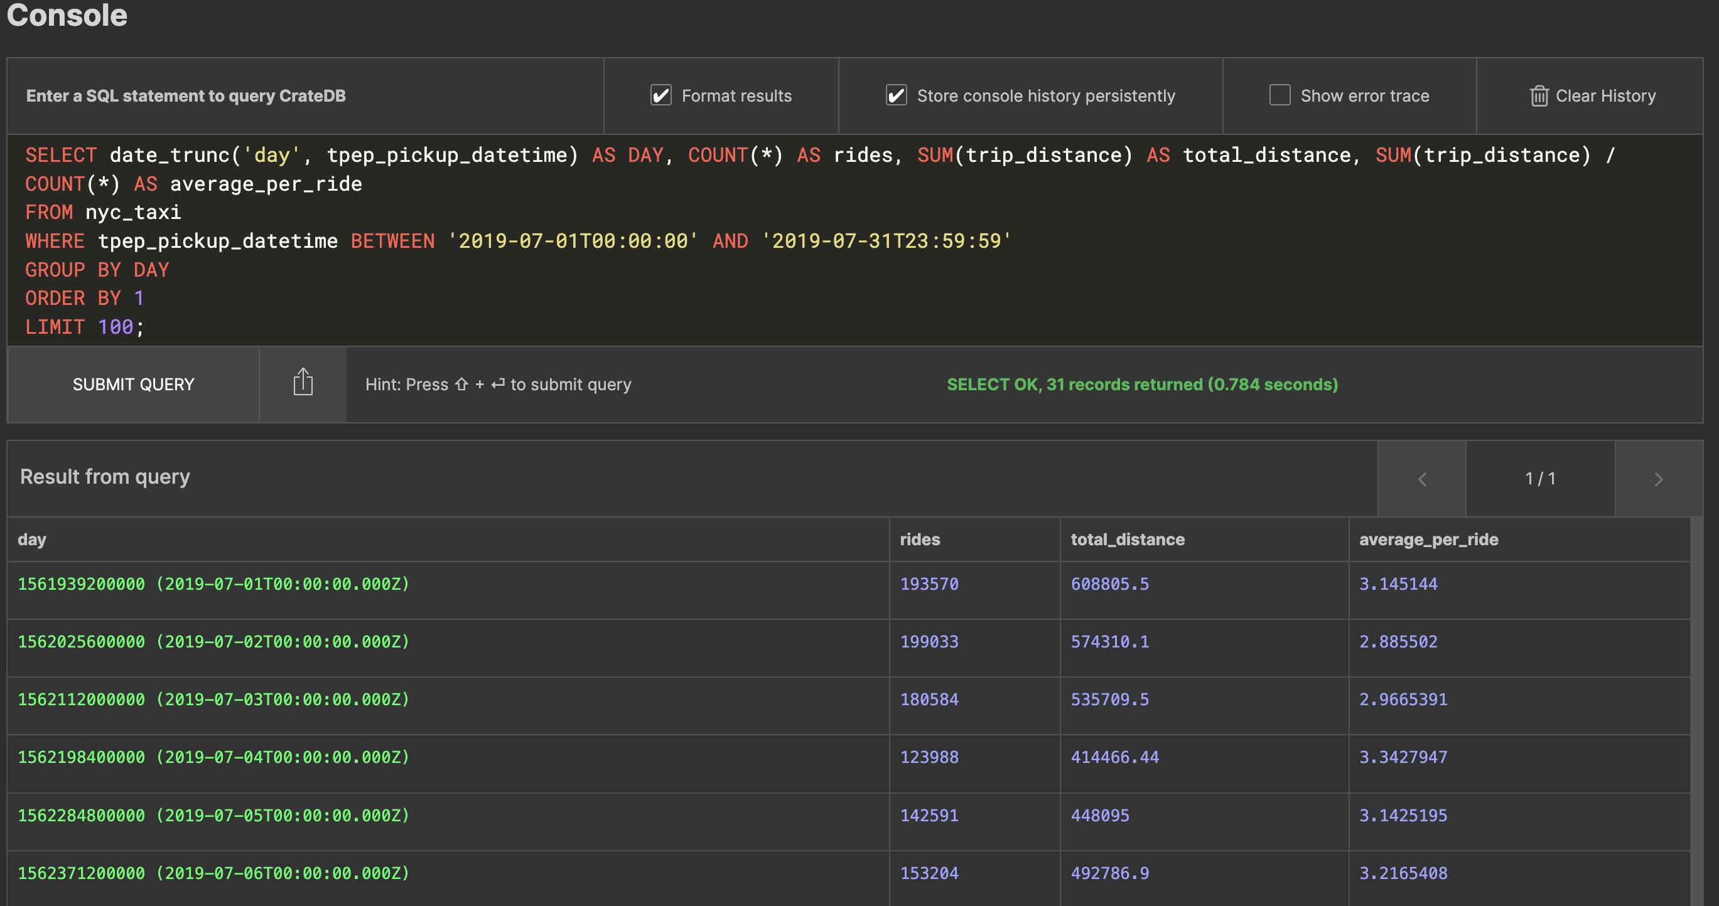Click average value 3.3427947
Screen dimensions: 1719x906
[1403, 757]
